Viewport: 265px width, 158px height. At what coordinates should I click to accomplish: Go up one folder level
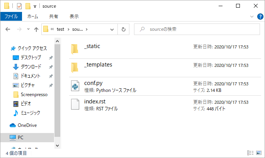click(36, 30)
